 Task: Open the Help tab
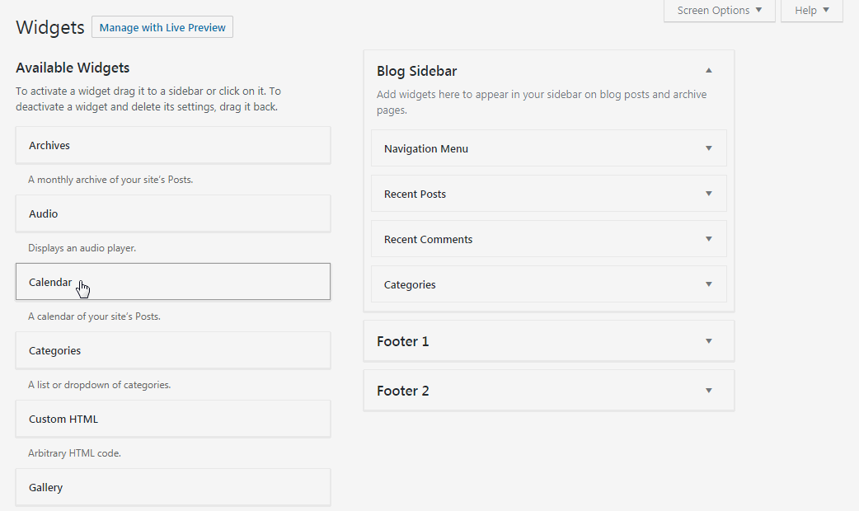click(811, 11)
